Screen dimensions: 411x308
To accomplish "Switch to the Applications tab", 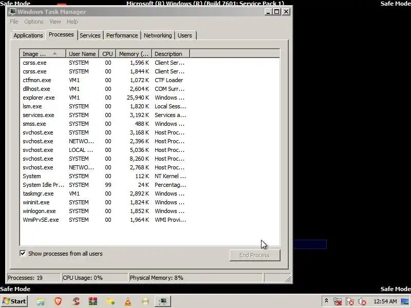I will point(28,35).
